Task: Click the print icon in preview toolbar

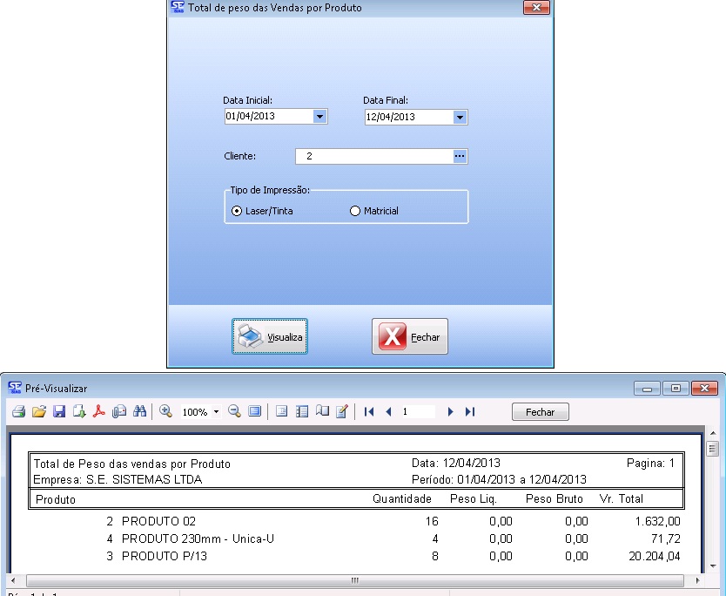Action: point(18,411)
